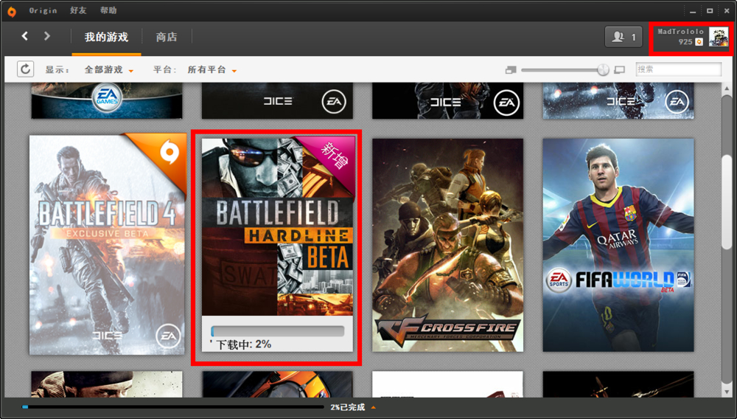Viewport: 737px width, 419px height.
Task: Click the 下载中: 2% status text
Action: (x=243, y=344)
